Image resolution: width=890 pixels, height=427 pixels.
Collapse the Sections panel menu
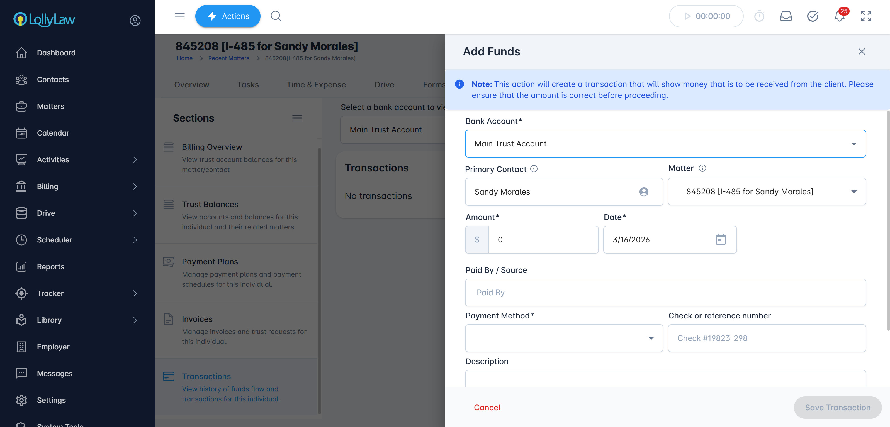pos(297,118)
